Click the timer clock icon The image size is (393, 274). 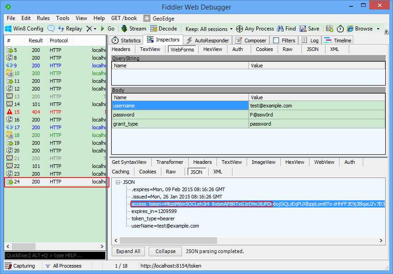coord(340,29)
